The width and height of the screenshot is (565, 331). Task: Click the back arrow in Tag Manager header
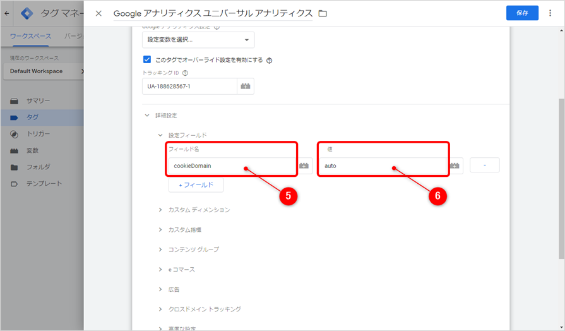7,13
